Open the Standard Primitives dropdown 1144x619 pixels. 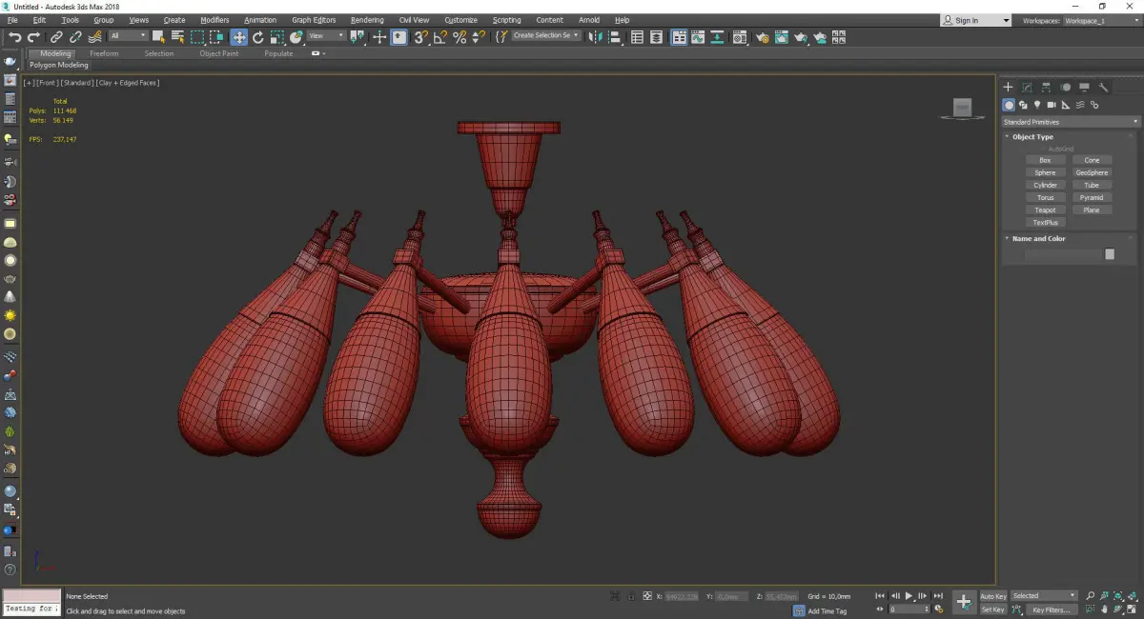click(x=1070, y=122)
